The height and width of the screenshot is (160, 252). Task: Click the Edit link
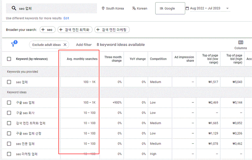(x=66, y=18)
